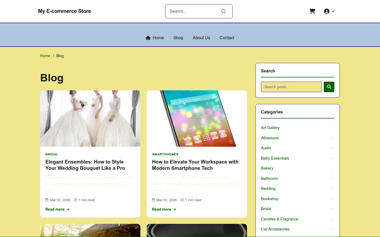Open the shopping cart icon
This screenshot has width=380, height=237.
[312, 11]
